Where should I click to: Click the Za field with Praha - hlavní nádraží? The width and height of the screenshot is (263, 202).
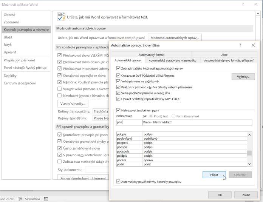click(x=197, y=122)
